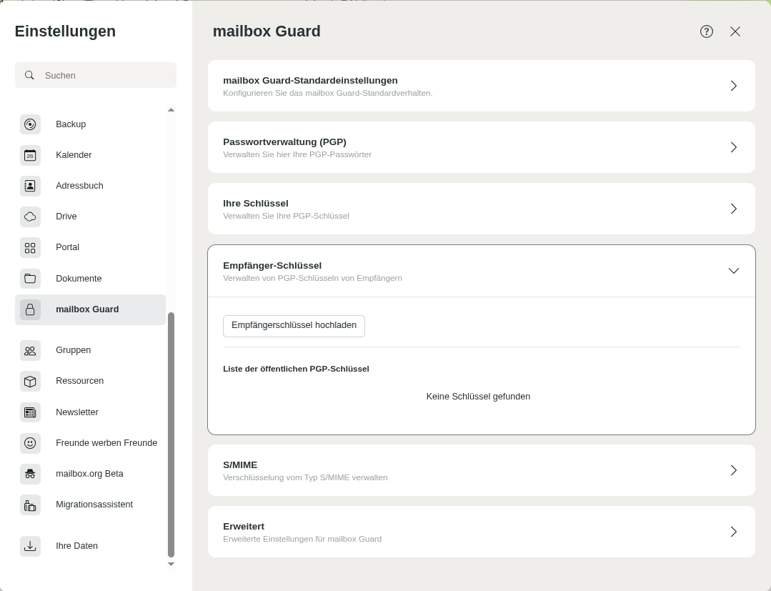Click mailbox Guard-Standardeinstellungen title

[x=310, y=81]
